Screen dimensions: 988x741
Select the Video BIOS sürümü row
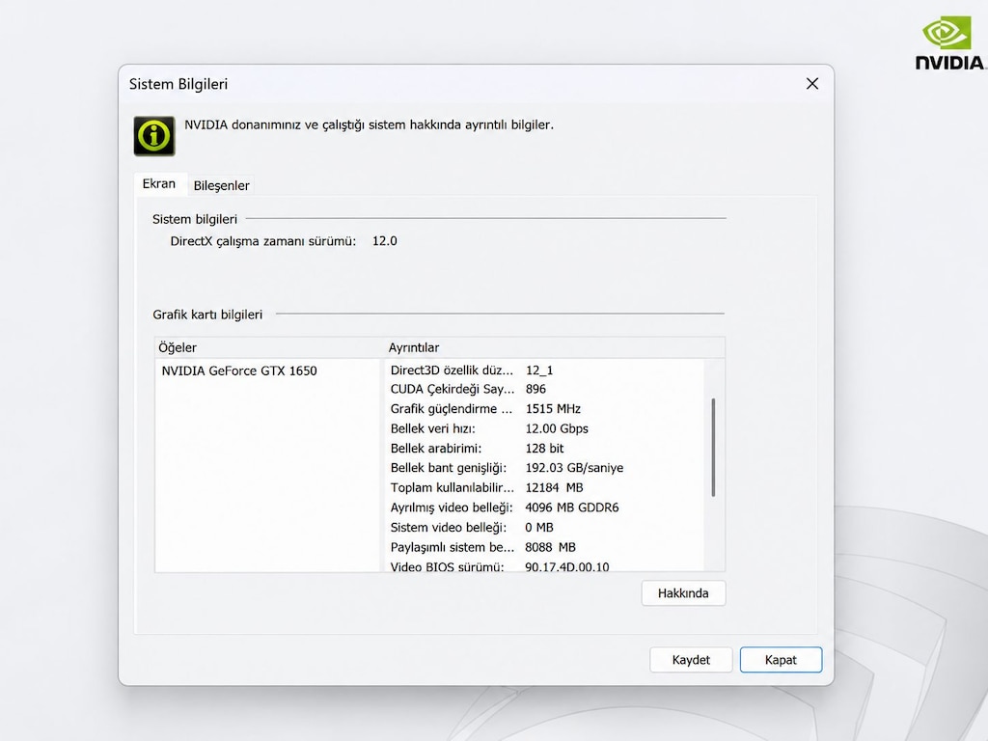pyautogui.click(x=545, y=565)
